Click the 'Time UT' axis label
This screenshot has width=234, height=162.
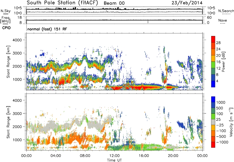click(x=114, y=160)
